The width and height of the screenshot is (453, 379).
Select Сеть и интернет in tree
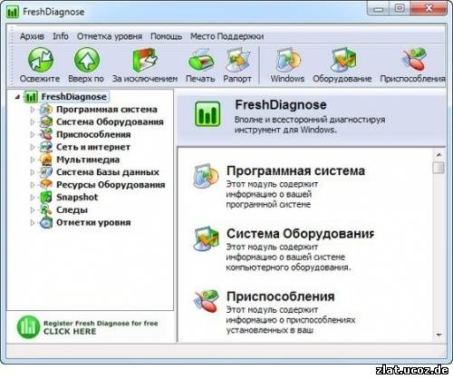[93, 147]
